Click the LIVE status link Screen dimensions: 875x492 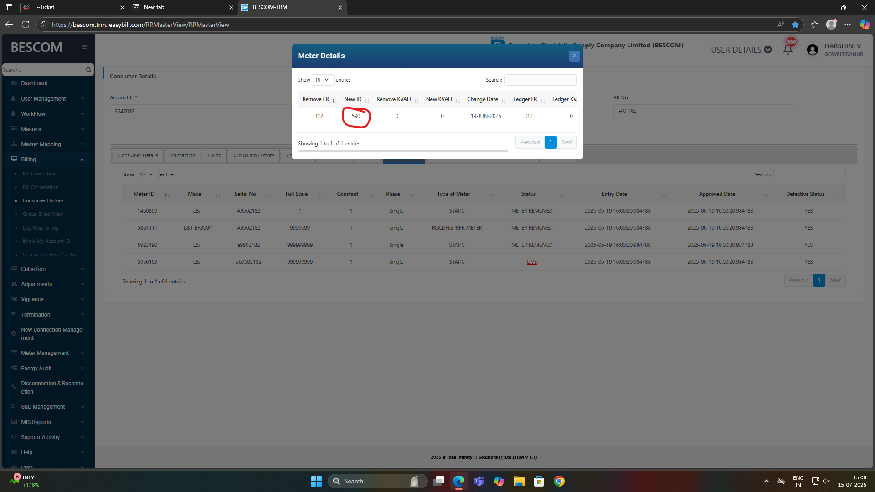pyautogui.click(x=532, y=262)
